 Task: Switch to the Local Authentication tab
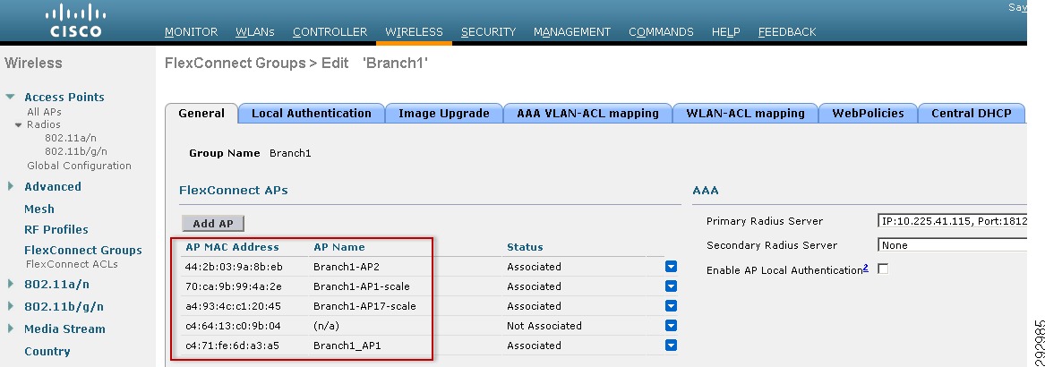click(312, 113)
